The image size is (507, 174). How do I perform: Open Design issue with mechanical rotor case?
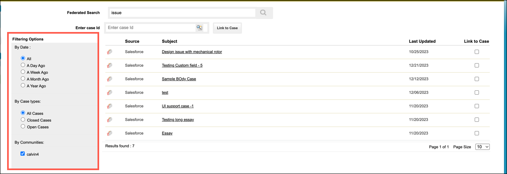[x=192, y=52]
